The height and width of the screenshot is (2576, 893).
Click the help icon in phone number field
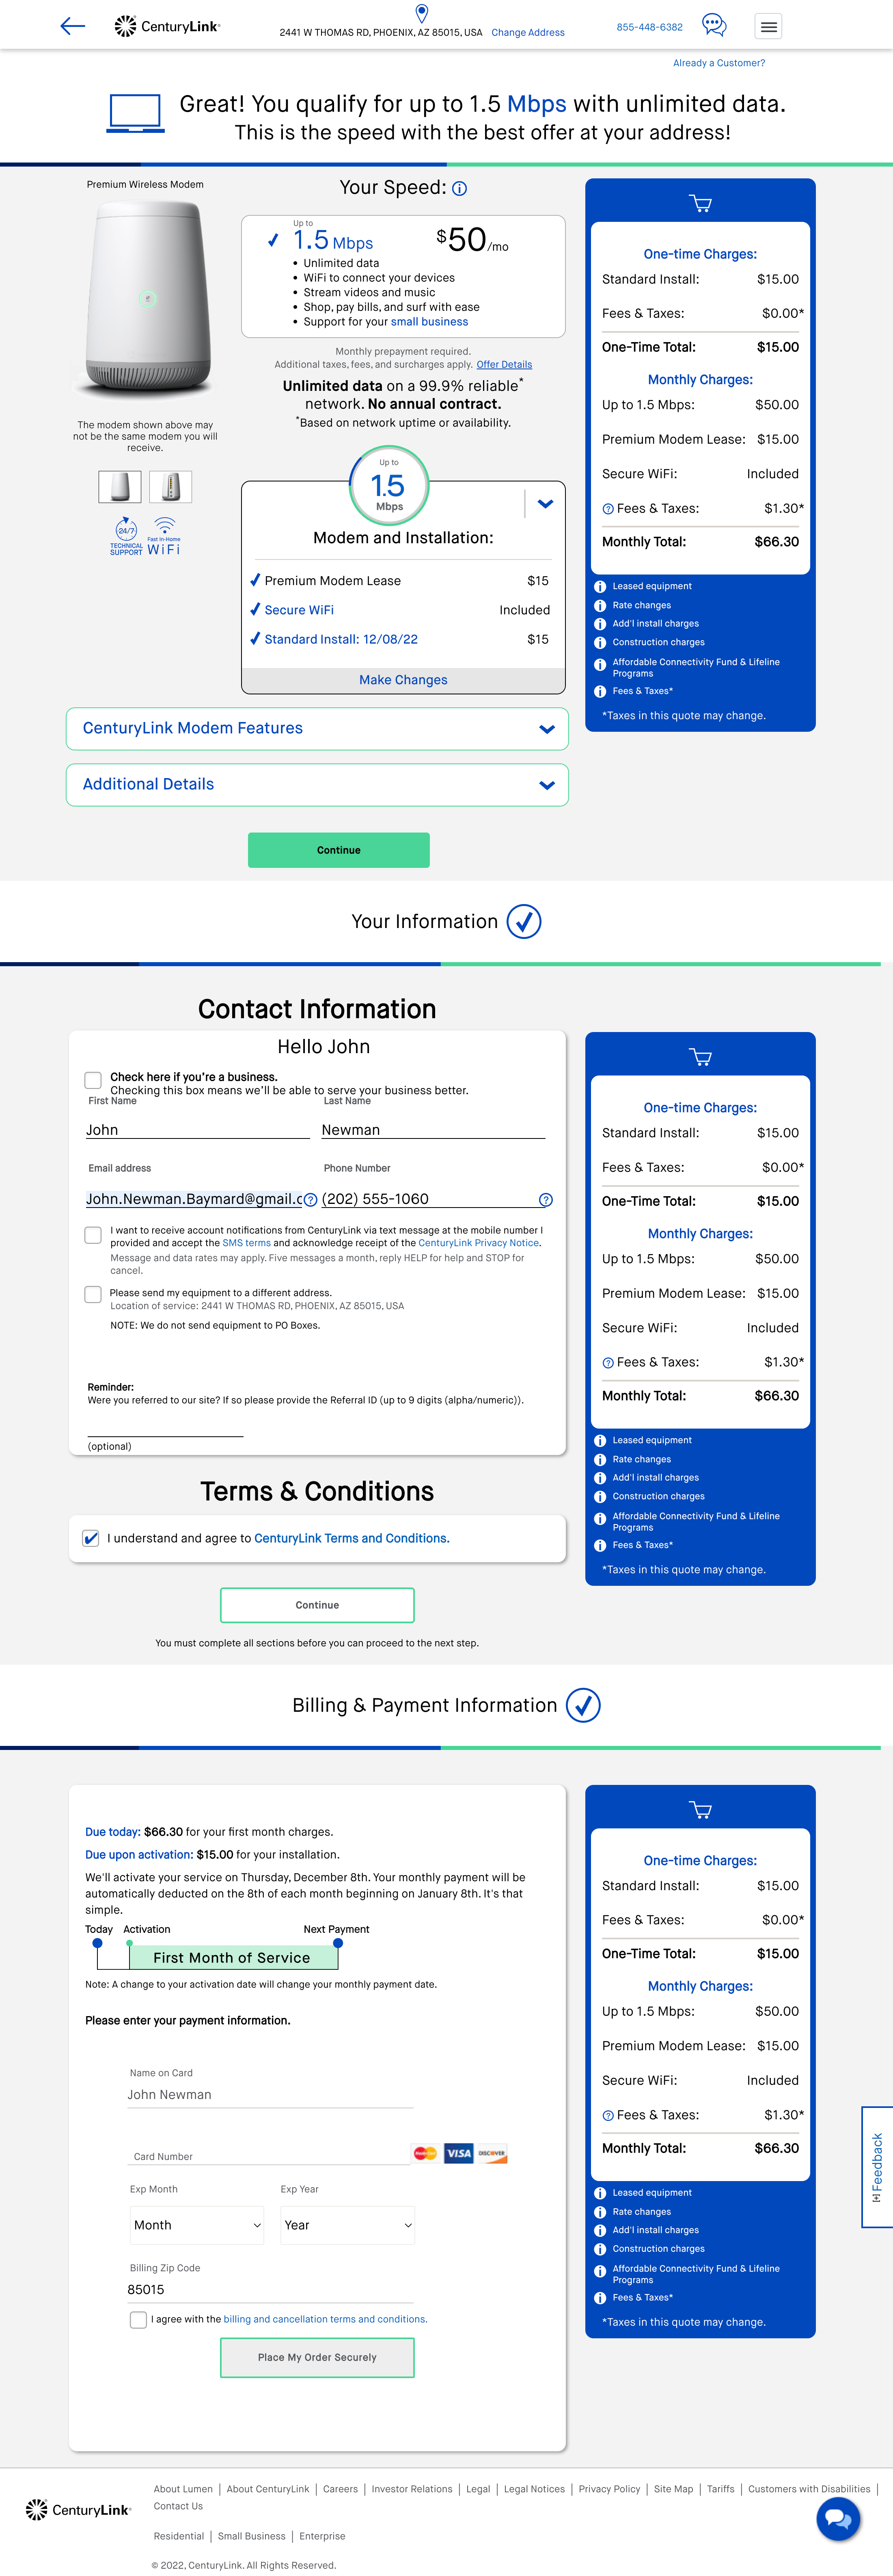coord(546,1200)
